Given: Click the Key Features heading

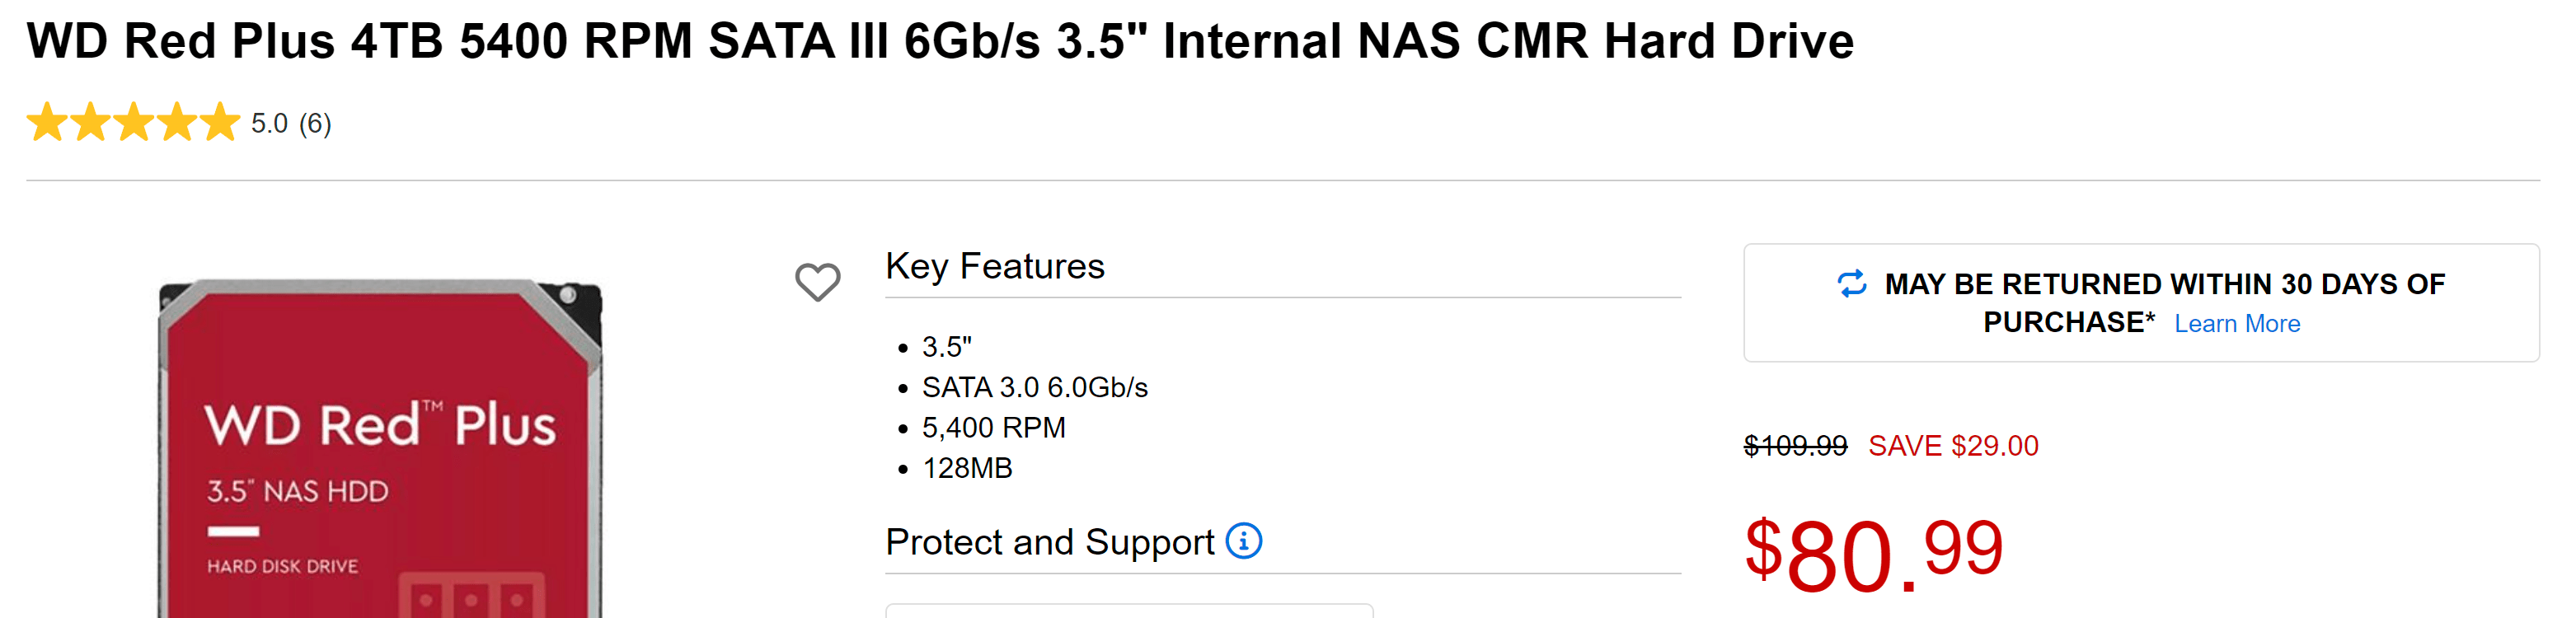Looking at the screenshot, I should pos(994,266).
